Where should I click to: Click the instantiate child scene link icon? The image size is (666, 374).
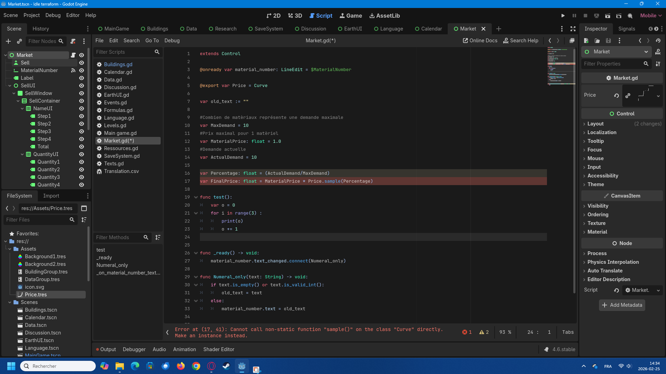[19, 41]
